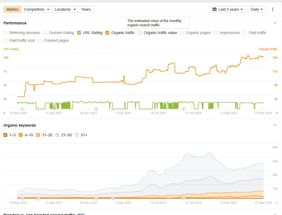Toggle the 1–3 keyword position swatch

pos(5,135)
